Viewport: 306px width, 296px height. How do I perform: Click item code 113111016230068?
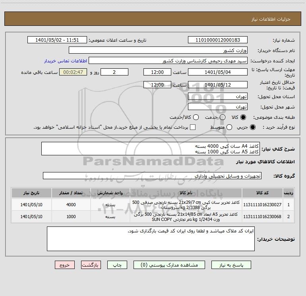[x=262, y=217]
